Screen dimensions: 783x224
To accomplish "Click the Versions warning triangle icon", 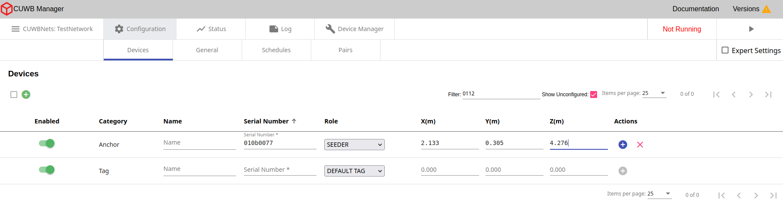I will tap(766, 9).
